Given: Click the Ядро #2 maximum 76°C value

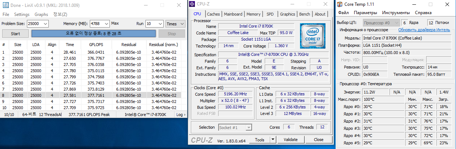Looking at the screenshot, I should click(x=427, y=121).
